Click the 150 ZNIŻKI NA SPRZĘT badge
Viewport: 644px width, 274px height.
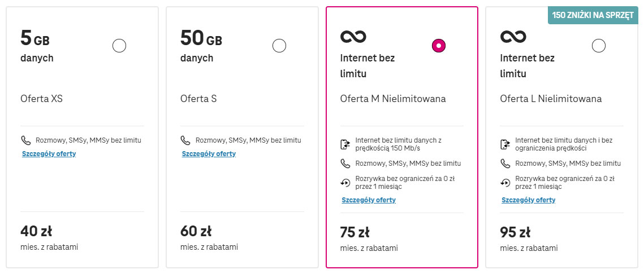click(593, 16)
